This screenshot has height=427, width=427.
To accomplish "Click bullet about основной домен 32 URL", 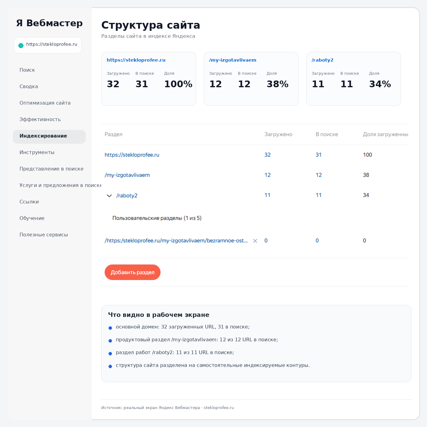I will pyautogui.click(x=183, y=327).
